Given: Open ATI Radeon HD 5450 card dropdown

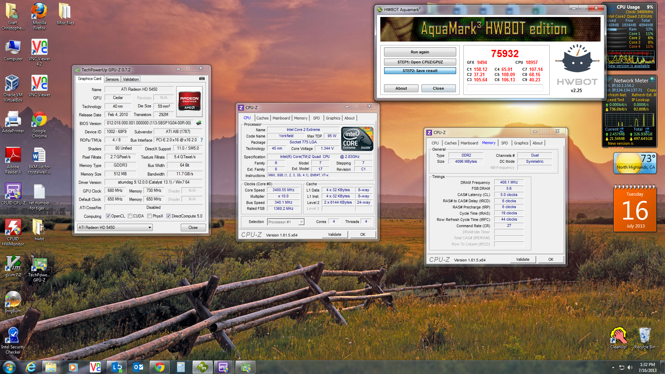Looking at the screenshot, I should [x=115, y=228].
